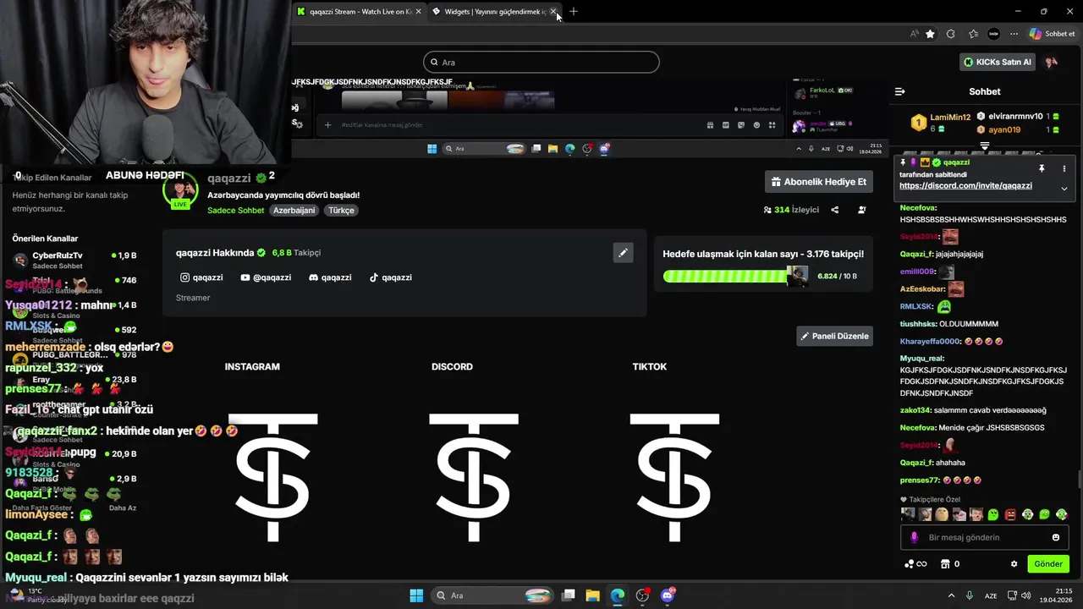Show hidden system tray icons
This screenshot has width=1083, height=609.
[951, 595]
